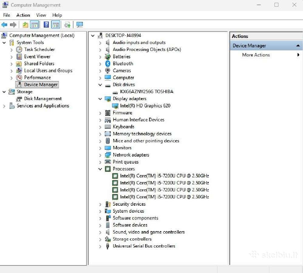The width and height of the screenshot is (303, 273).
Task: Select Audio Processing Objects (APOs) category
Action: click(147, 49)
